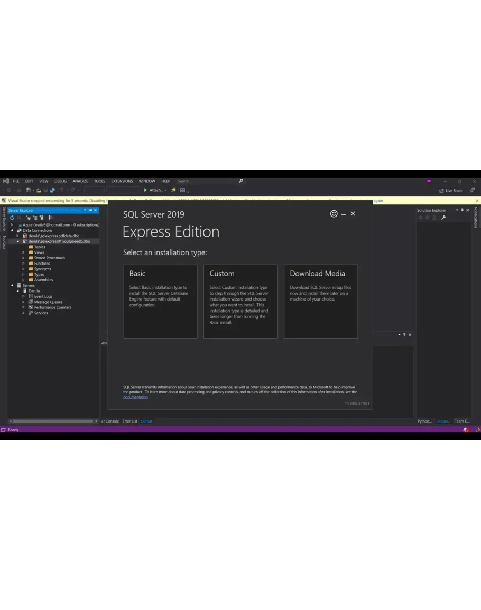
Task: Click the Visual Studio logo icon
Action: coord(6,181)
